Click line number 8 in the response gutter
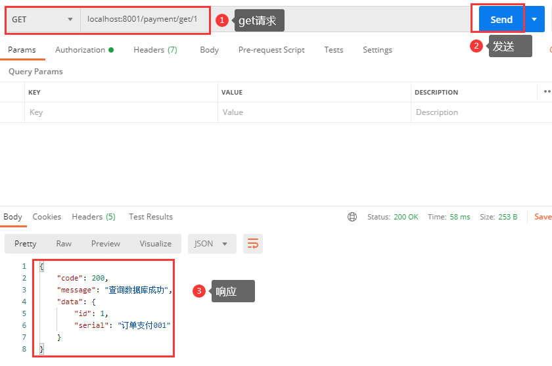This screenshot has height=366, width=552. [24, 349]
